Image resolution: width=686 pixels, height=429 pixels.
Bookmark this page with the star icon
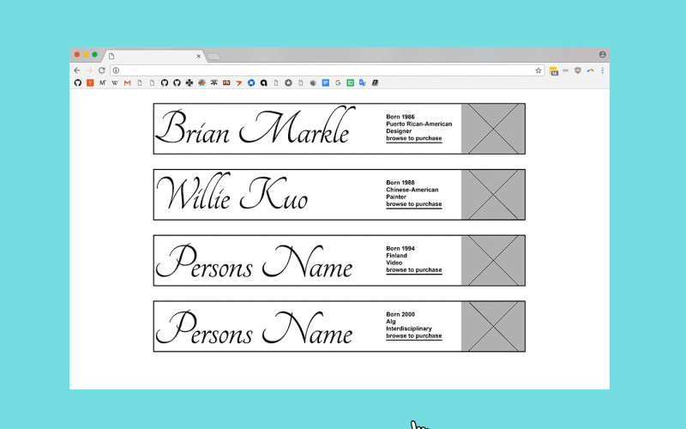tap(539, 70)
